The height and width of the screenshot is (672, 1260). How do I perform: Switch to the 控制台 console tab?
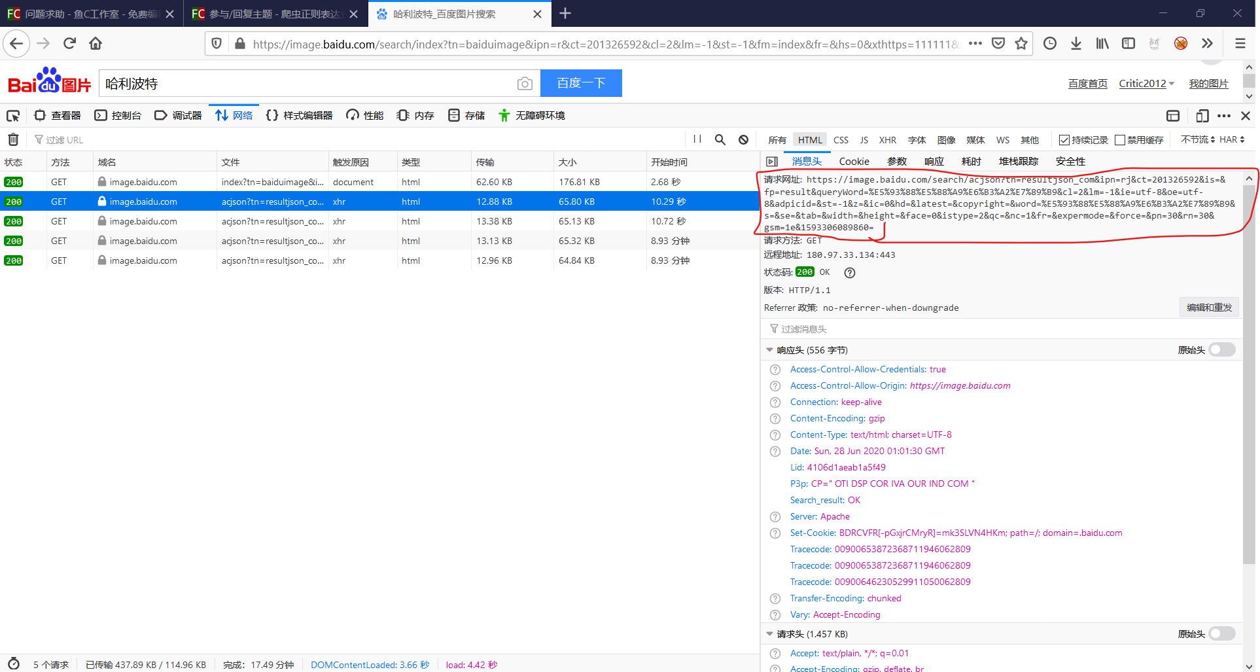(x=118, y=116)
